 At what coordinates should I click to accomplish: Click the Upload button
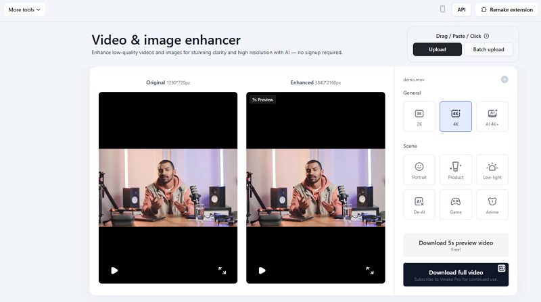pyautogui.click(x=437, y=49)
